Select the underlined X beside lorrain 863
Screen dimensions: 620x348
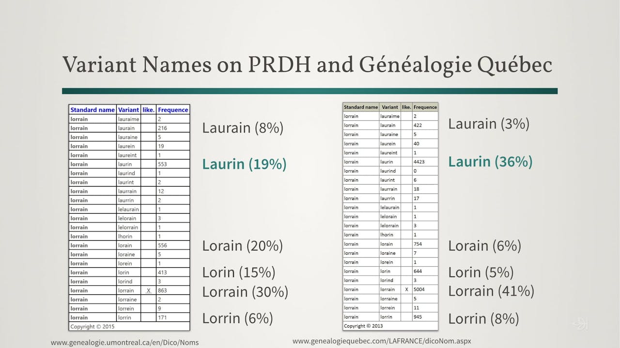tap(148, 290)
